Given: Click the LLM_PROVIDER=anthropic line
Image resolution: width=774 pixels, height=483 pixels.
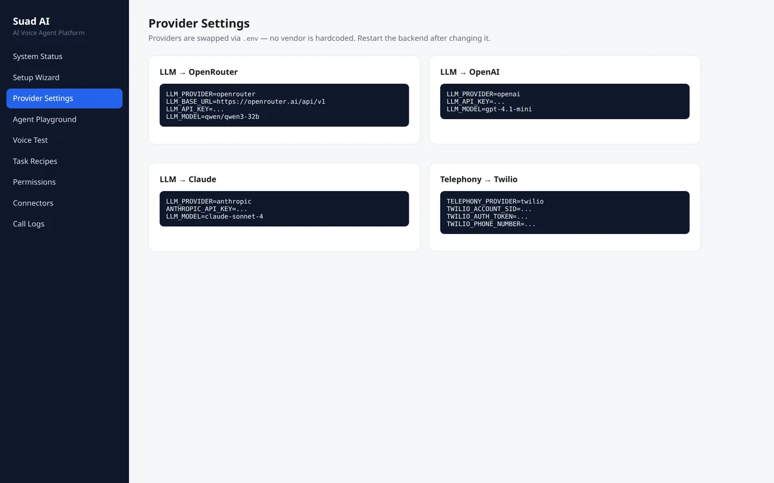Looking at the screenshot, I should click(x=209, y=201).
